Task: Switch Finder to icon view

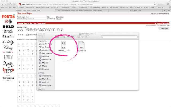Action: click(57, 37)
